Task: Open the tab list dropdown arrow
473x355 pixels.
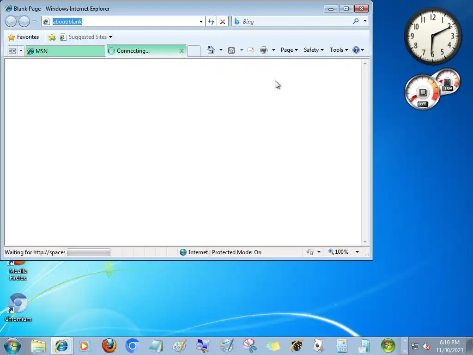Action: 21,51
